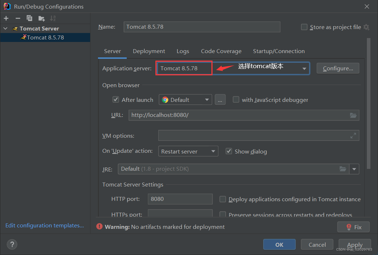Screen dimensions: 378x255
Task: Switch to the Server tab
Action: click(112, 51)
